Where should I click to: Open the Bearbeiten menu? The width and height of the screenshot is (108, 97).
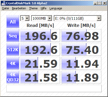coord(19,8)
